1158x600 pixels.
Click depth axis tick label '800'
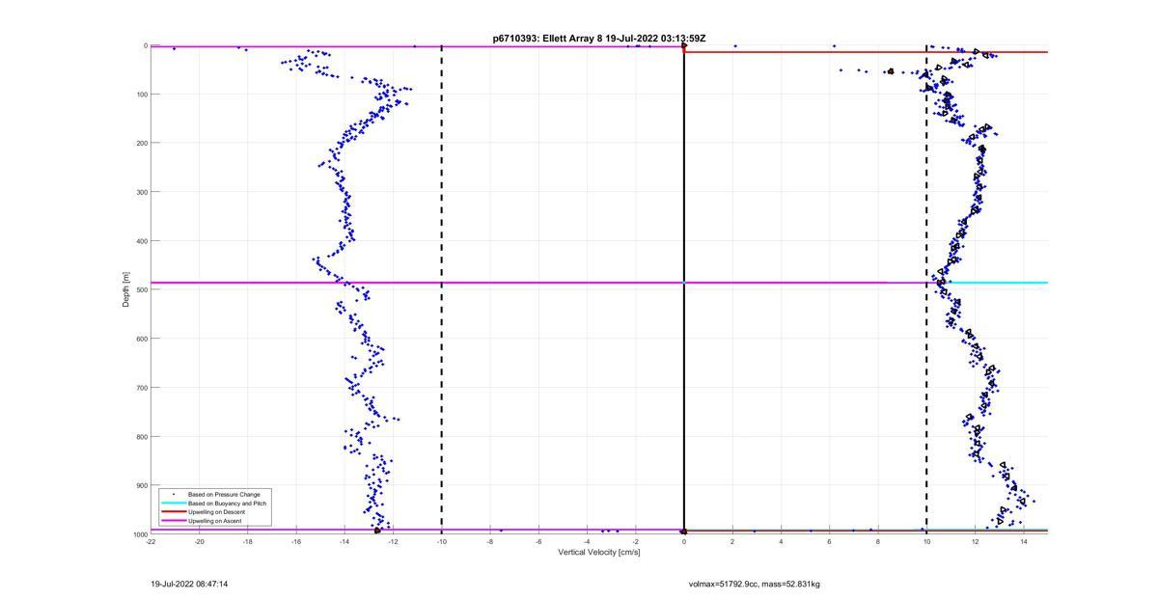pyautogui.click(x=141, y=436)
